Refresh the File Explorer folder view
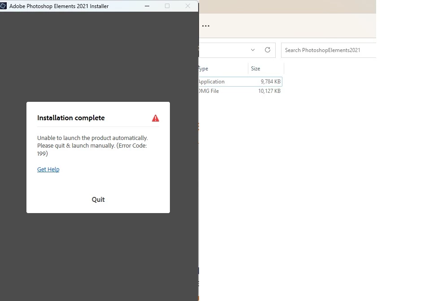The image size is (429, 301). point(268,50)
